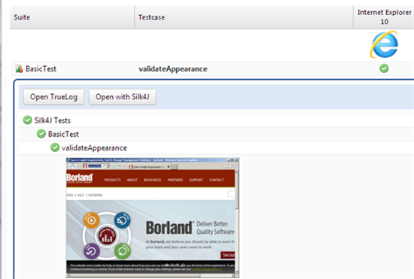Click PRODUCTS menu in the screenshot preview

click(x=112, y=180)
